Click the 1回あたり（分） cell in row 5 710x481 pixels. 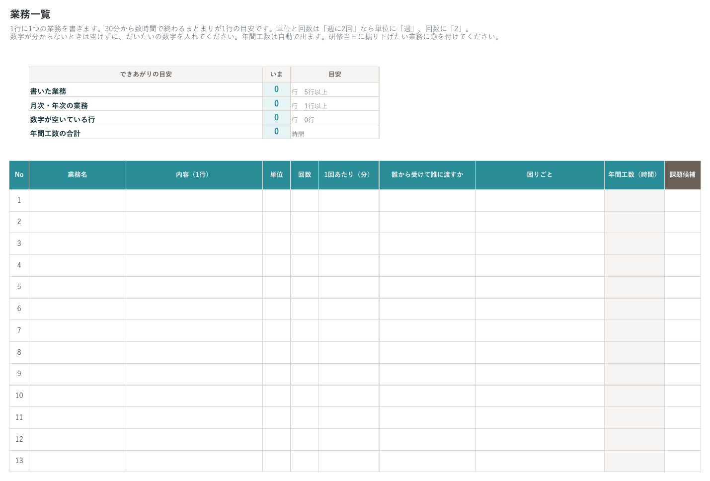(x=349, y=287)
